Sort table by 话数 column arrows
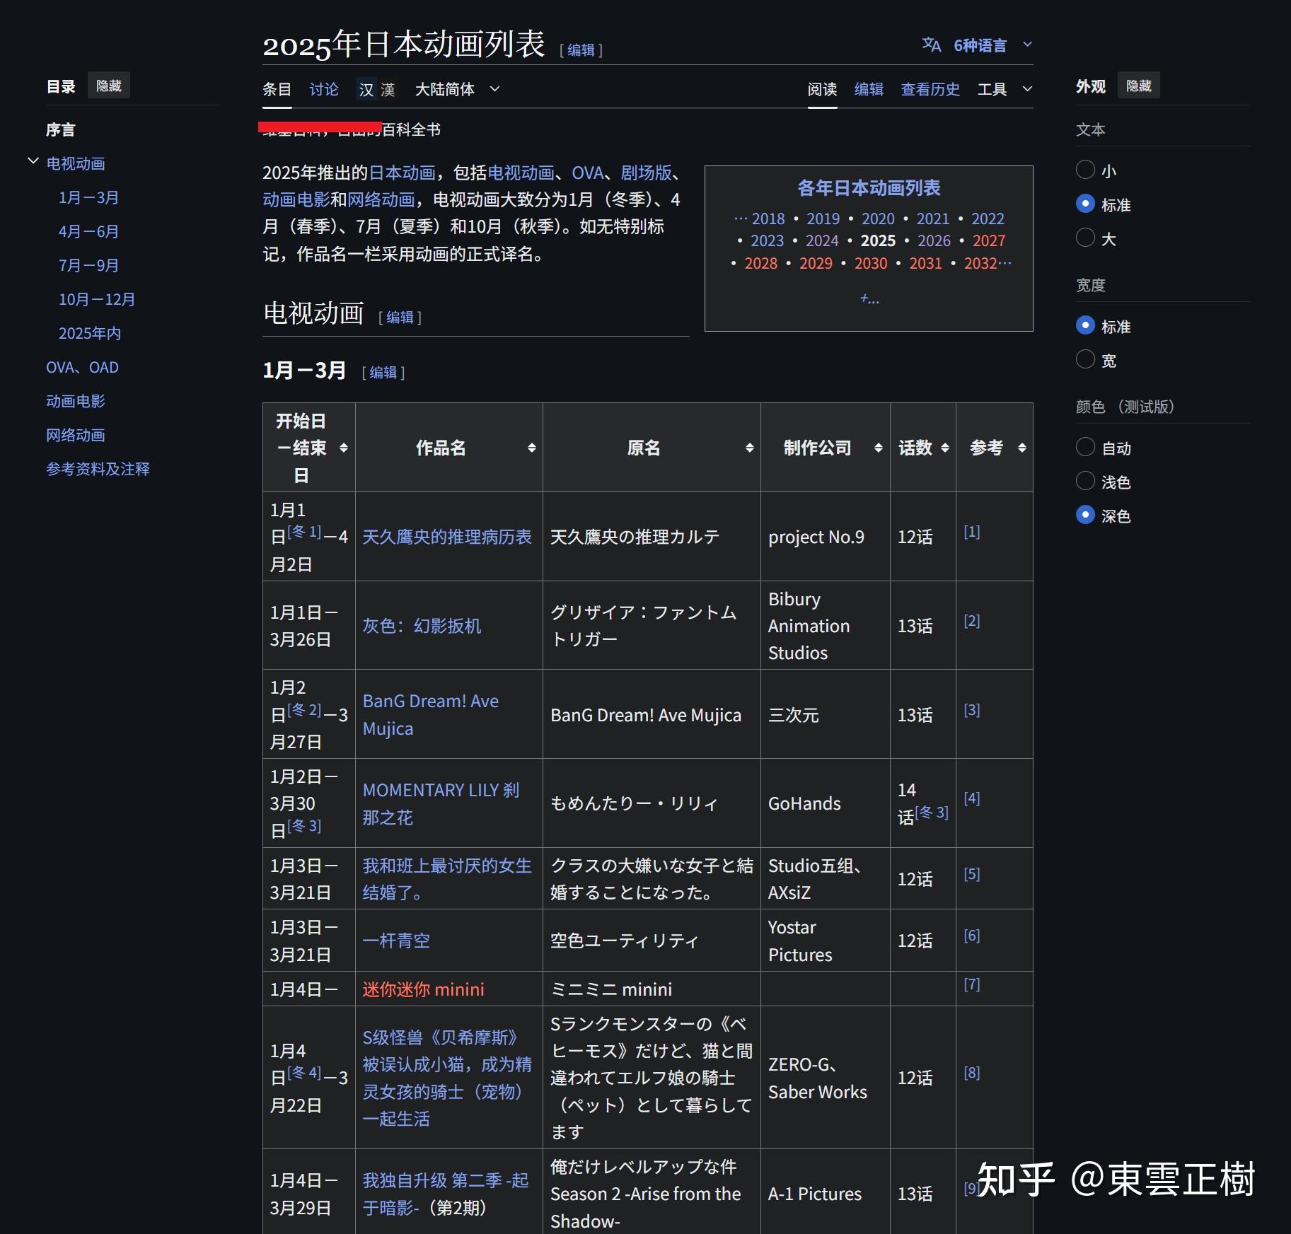The height and width of the screenshot is (1234, 1291). pyautogui.click(x=945, y=448)
